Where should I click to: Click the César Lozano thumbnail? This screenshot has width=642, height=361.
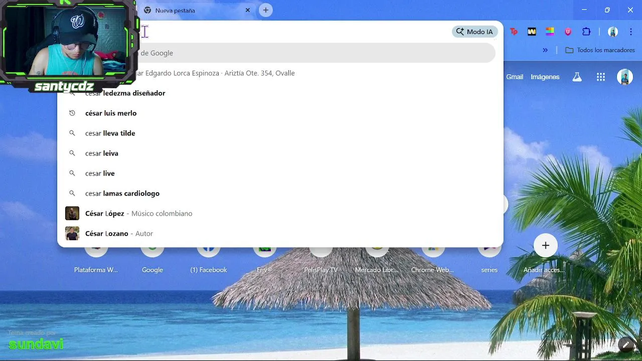coord(72,234)
